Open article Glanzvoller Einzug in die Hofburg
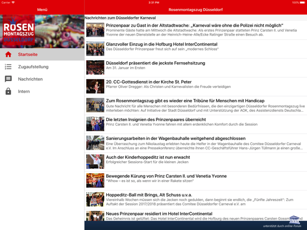 (196, 49)
